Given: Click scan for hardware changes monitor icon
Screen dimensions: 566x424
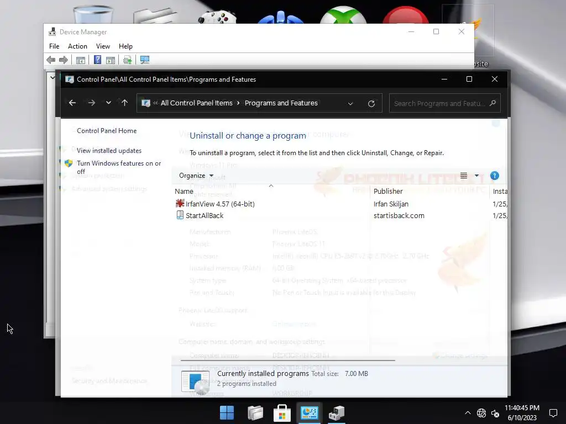Looking at the screenshot, I should [145, 60].
